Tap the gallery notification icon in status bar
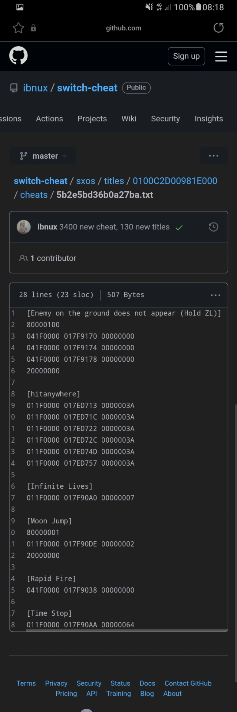 click(x=20, y=7)
